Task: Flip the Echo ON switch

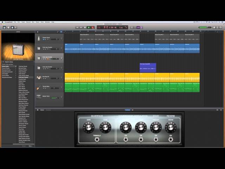Action: click(x=156, y=139)
